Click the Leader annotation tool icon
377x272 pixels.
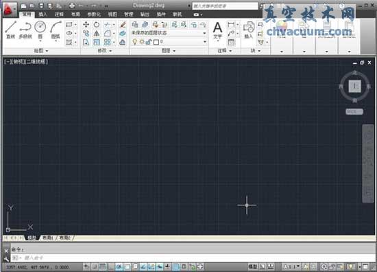(231, 33)
